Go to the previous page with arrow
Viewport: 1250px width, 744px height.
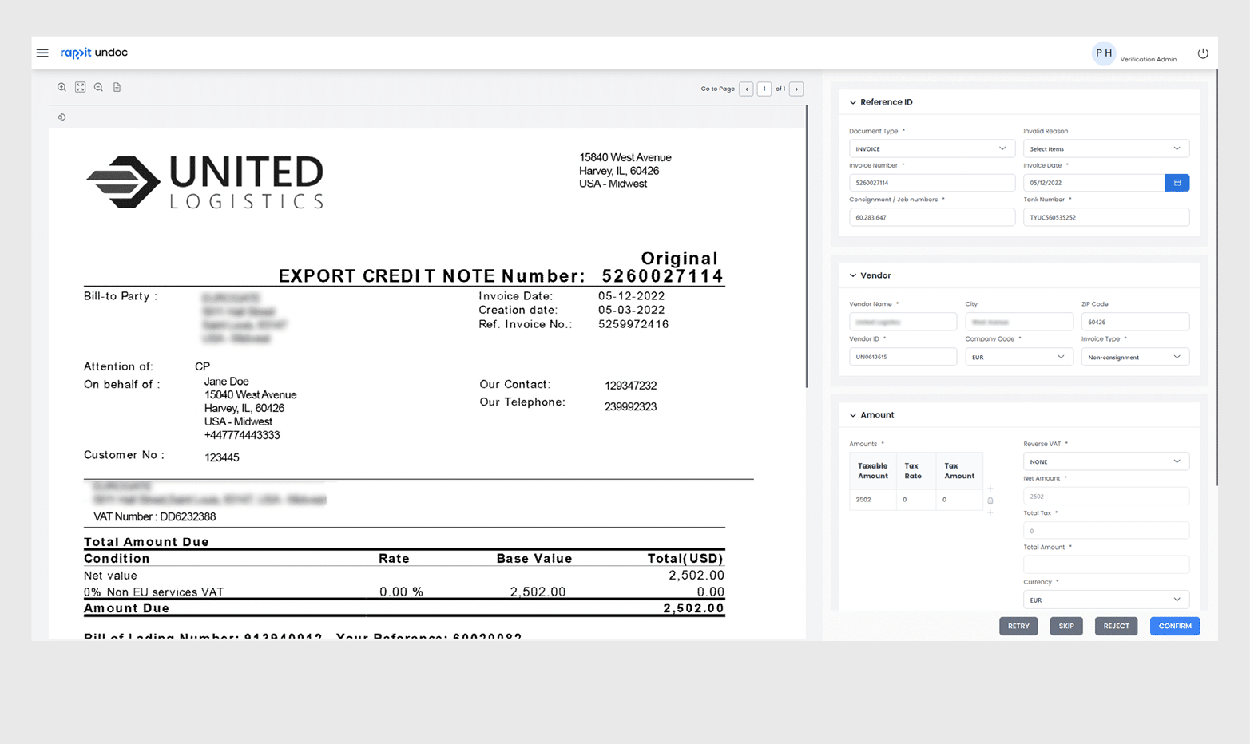[746, 89]
